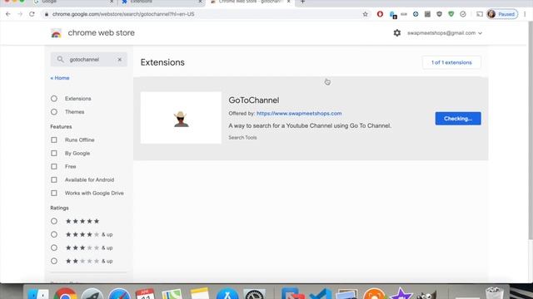Select the Themes radio button
Viewport: 533px width, 299px height.
pos(54,112)
